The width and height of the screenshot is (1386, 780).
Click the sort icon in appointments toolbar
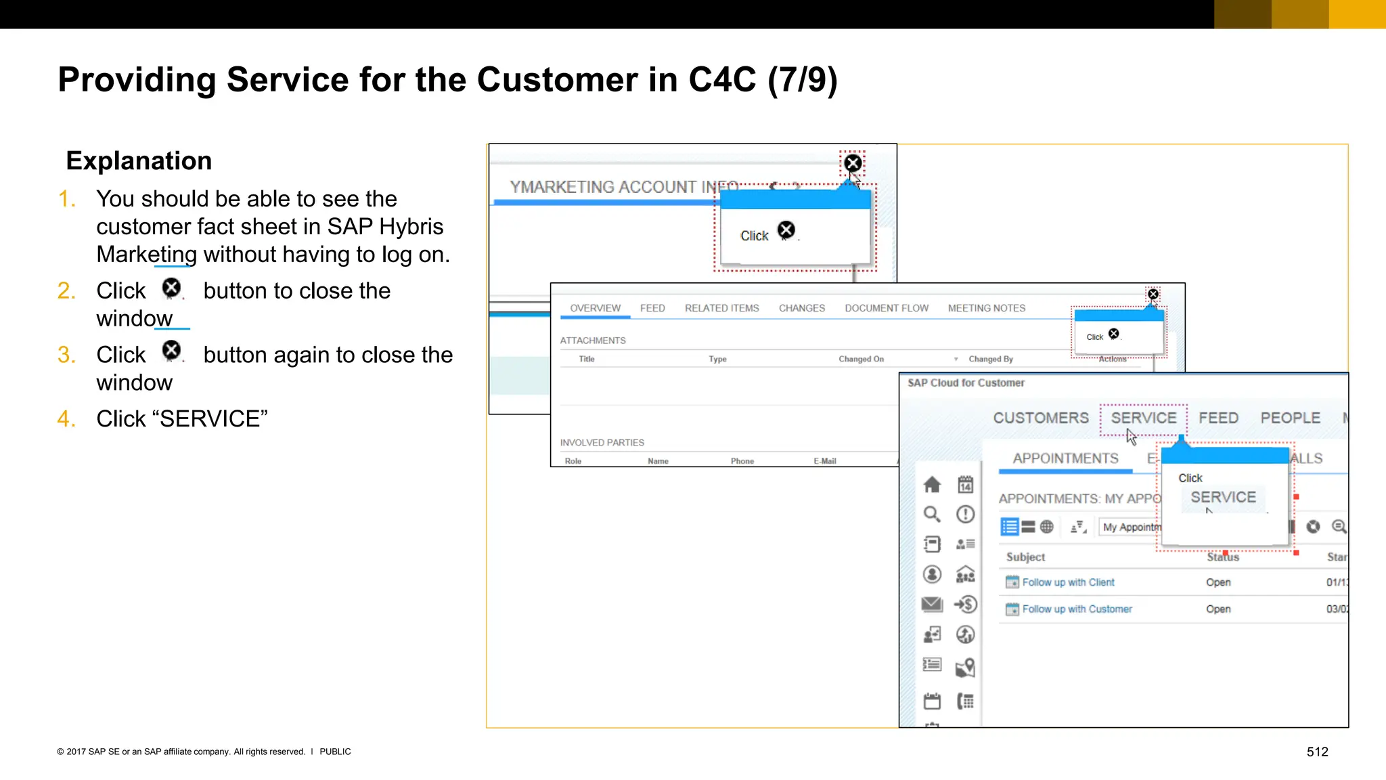click(1078, 527)
